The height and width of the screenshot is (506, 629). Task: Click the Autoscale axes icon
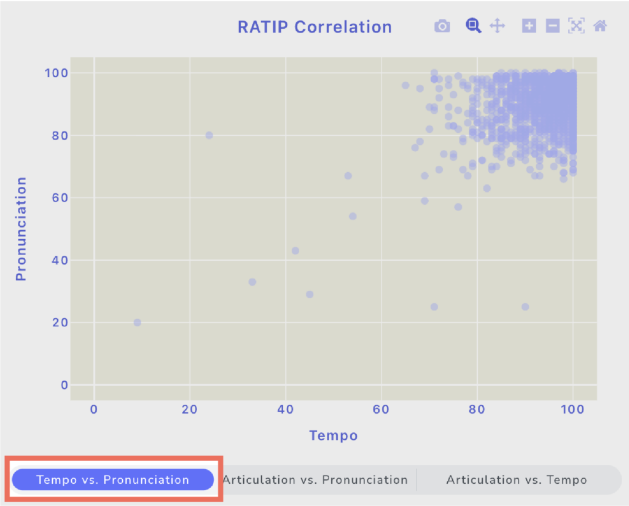click(576, 26)
